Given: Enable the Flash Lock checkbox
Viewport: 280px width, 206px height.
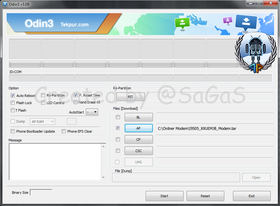Looking at the screenshot, I should (13, 103).
